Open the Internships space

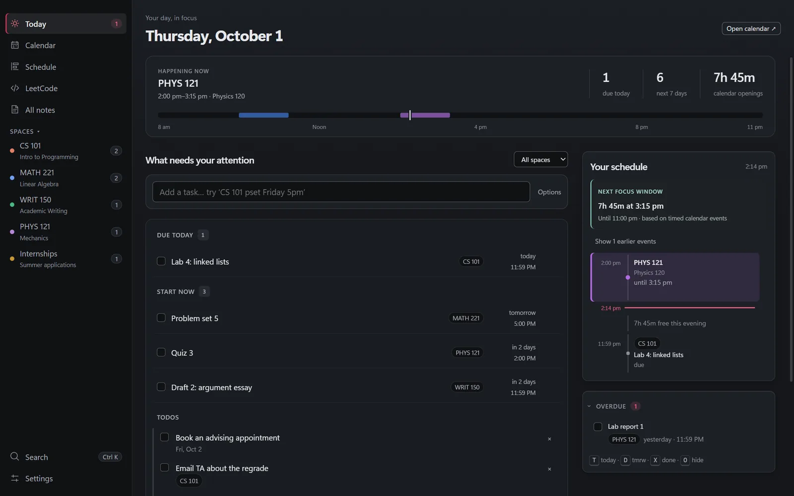pyautogui.click(x=66, y=259)
